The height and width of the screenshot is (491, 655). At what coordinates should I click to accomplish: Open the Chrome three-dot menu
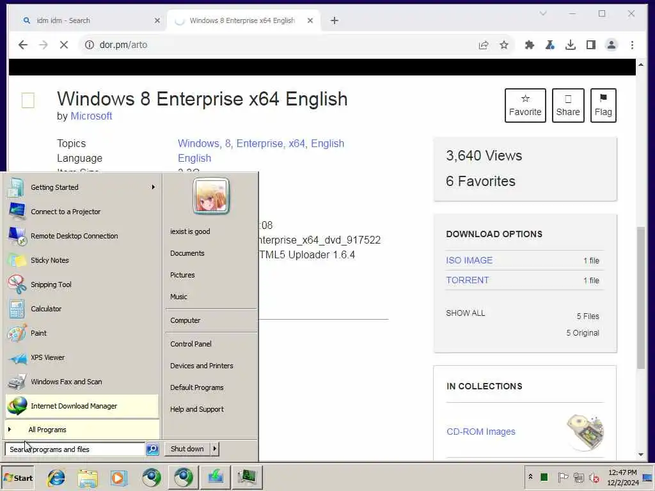[632, 45]
